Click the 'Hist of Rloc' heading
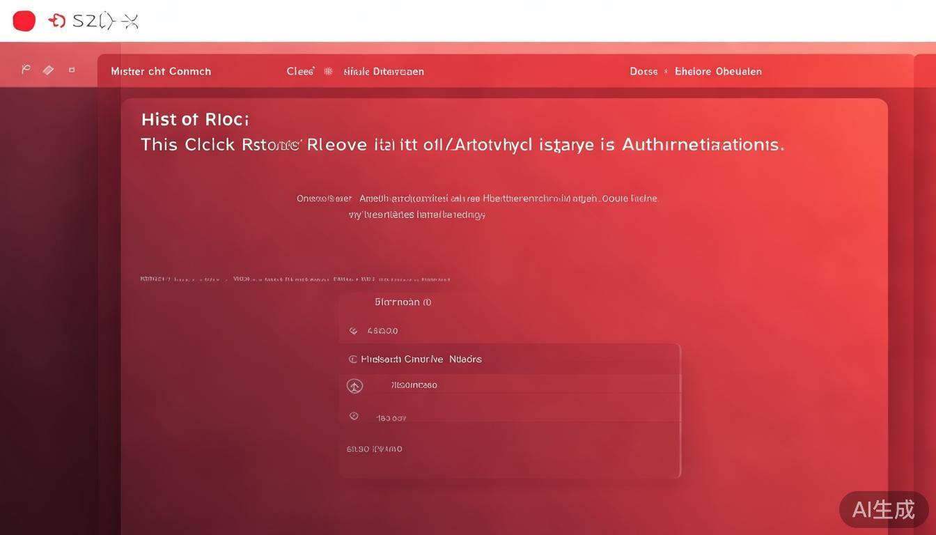Image resolution: width=936 pixels, height=535 pixels. click(195, 119)
